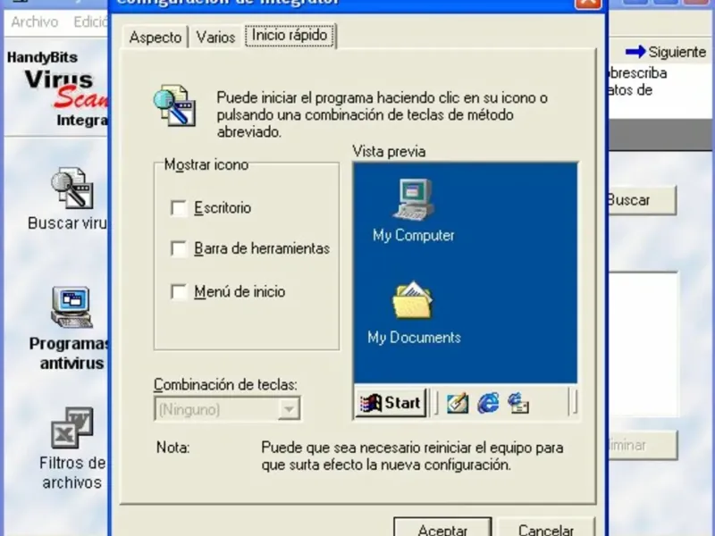Click Internet Explorer icon in preview taskbar

click(x=488, y=404)
